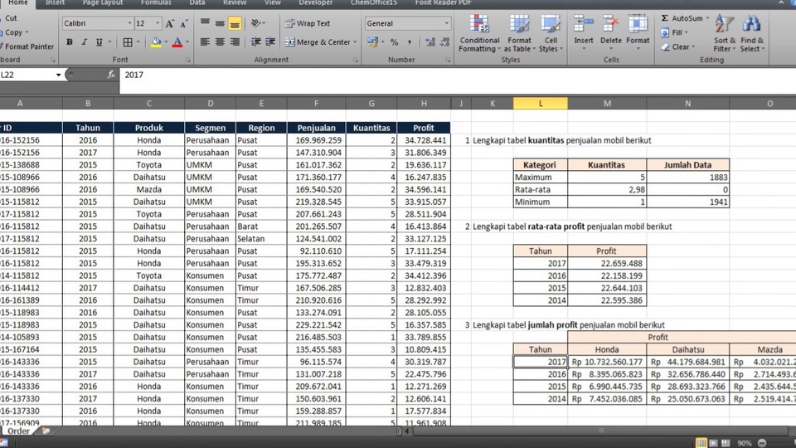This screenshot has width=796, height=448.
Task: Align text to the center horizontally
Action: coord(220,42)
